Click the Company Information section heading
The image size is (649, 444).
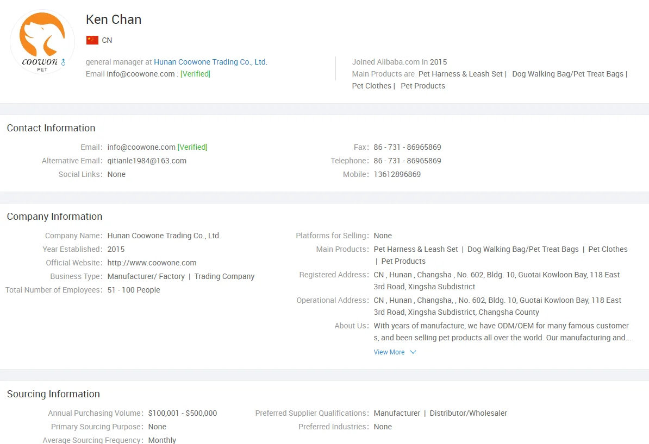(54, 217)
